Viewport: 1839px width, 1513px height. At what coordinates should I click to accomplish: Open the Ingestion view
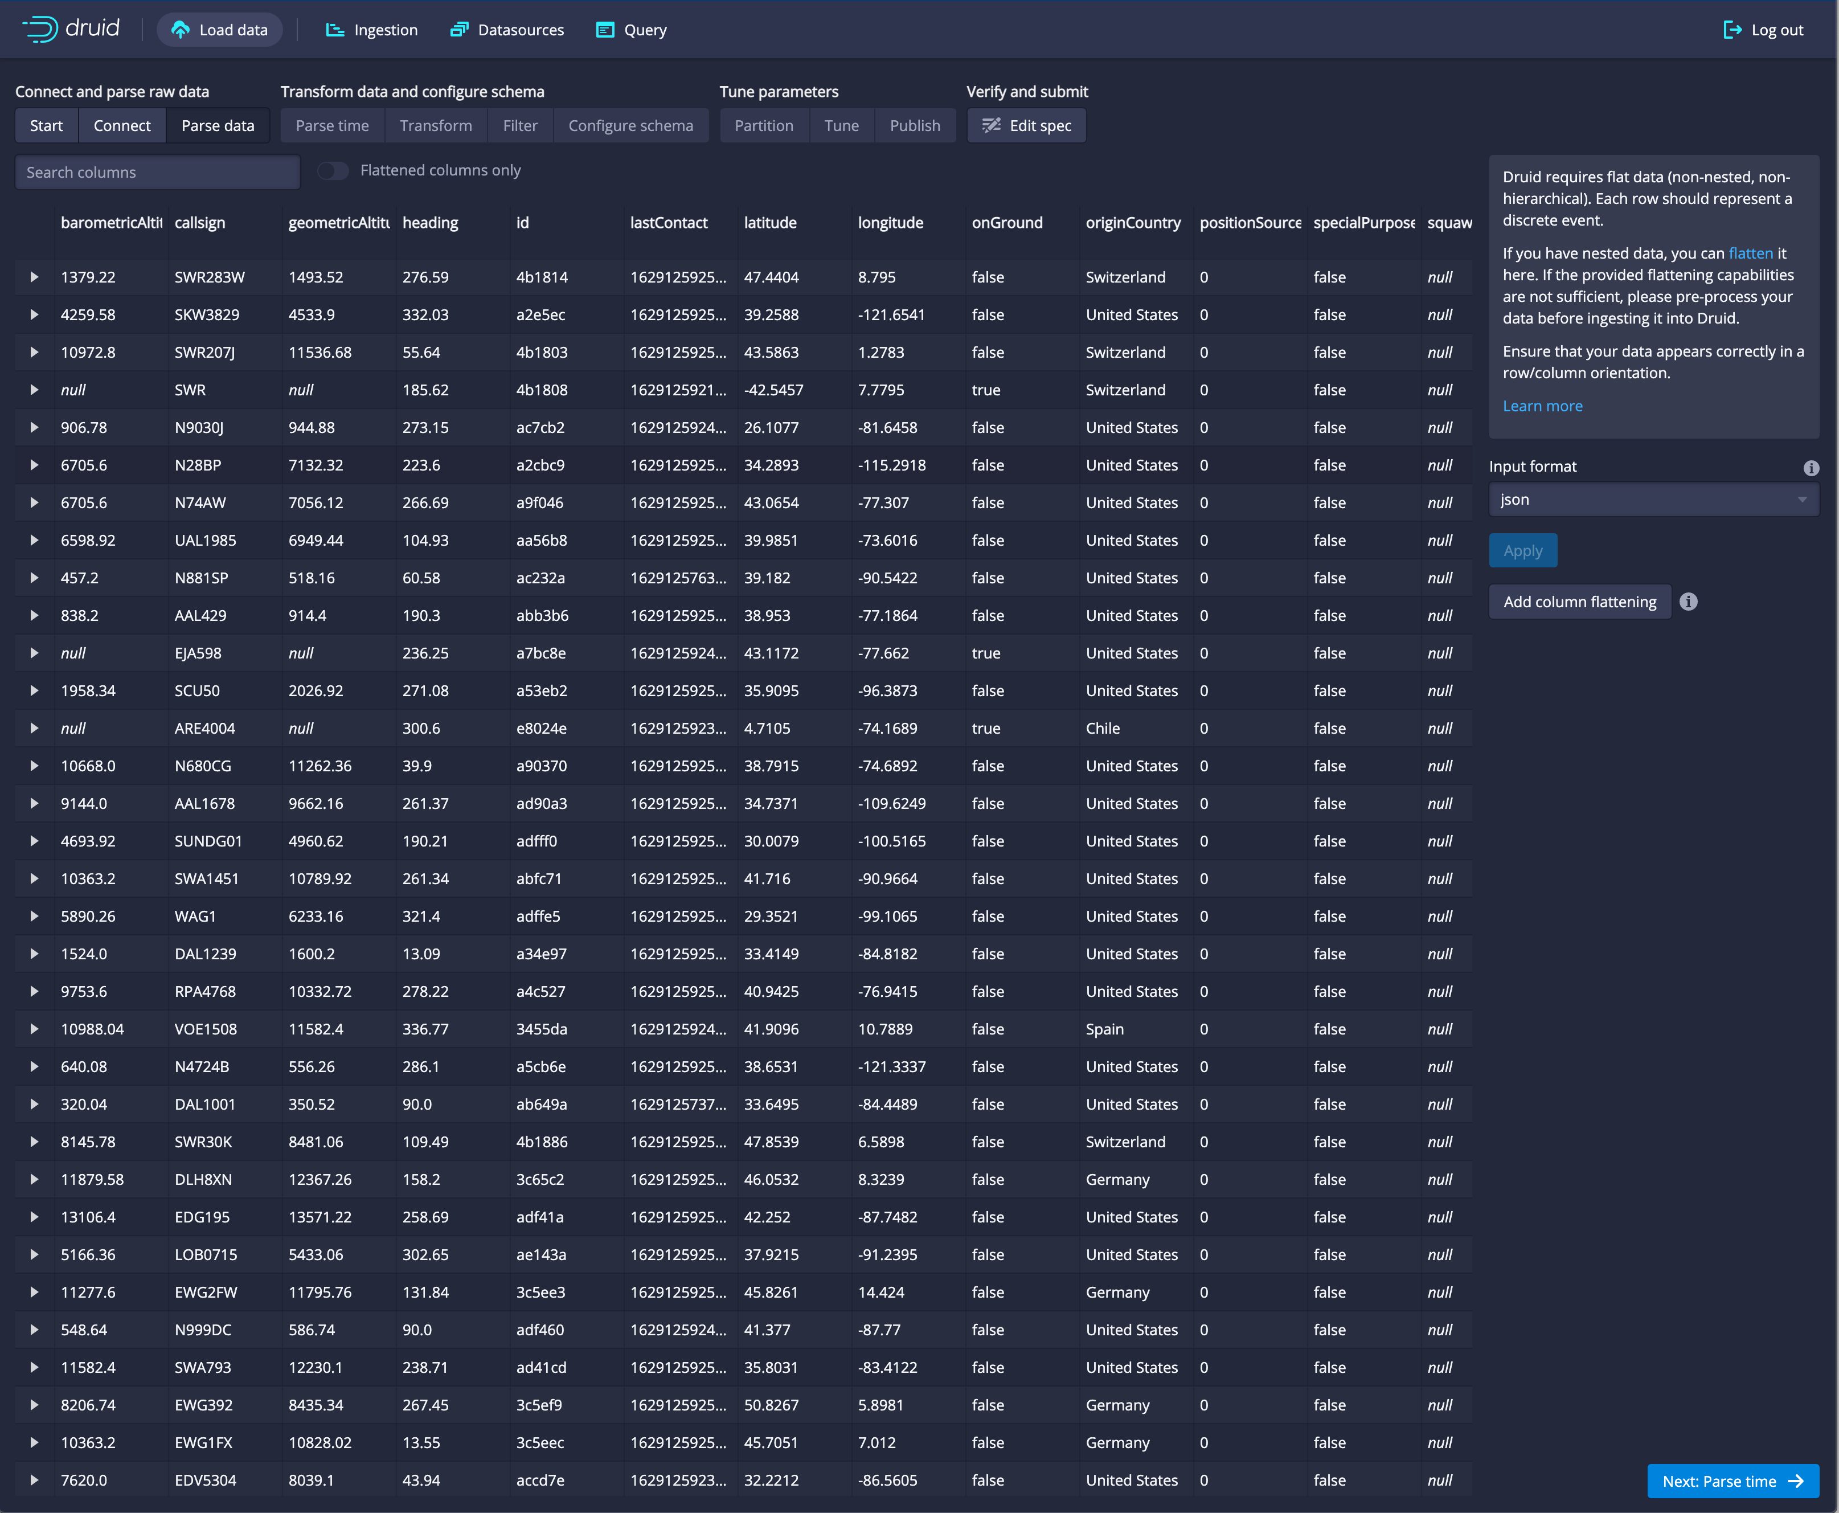(372, 30)
